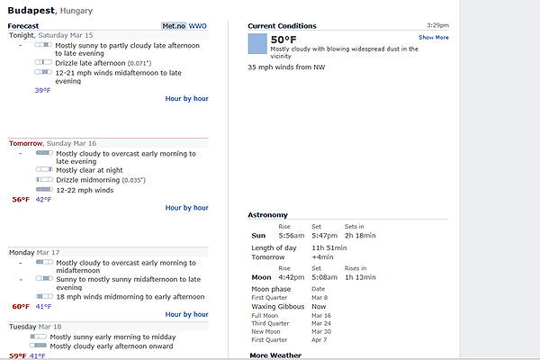Collapse tomorrow's forecast using the dash
The width and height of the screenshot is (540, 360).
[20, 153]
